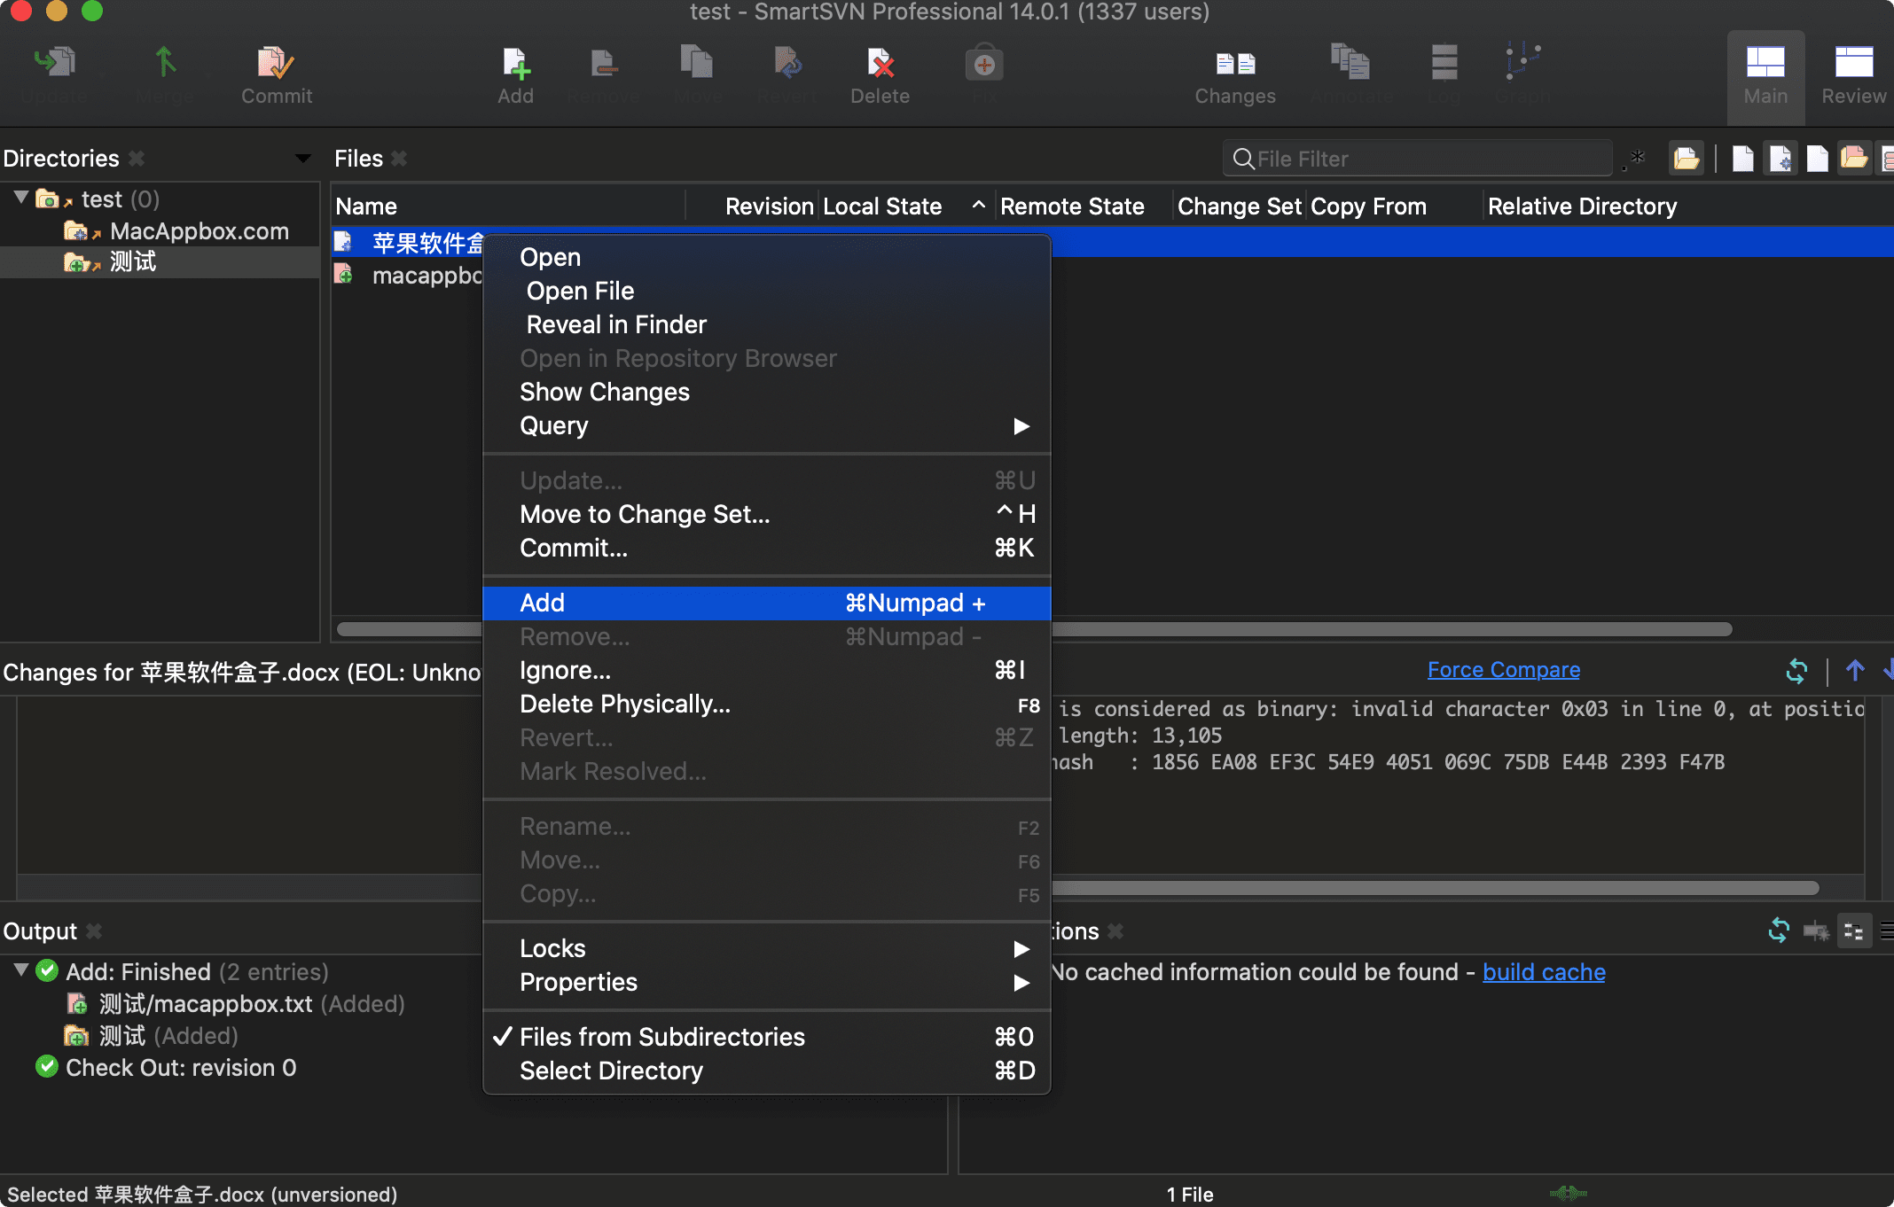Close the Transactions panel tab
The image size is (1894, 1207).
(x=1115, y=931)
